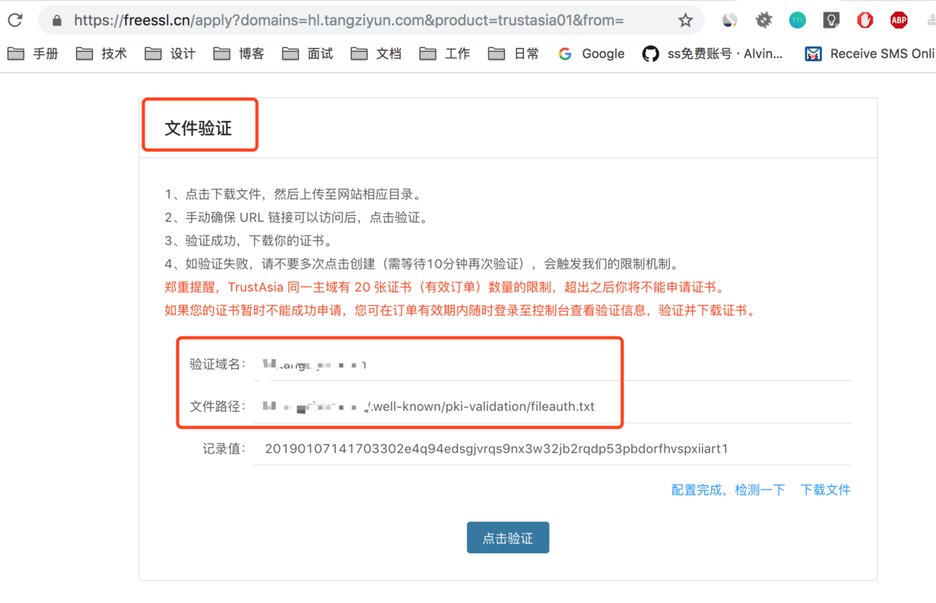Click the teal 'm' extension icon
The image size is (936, 603).
point(797,20)
